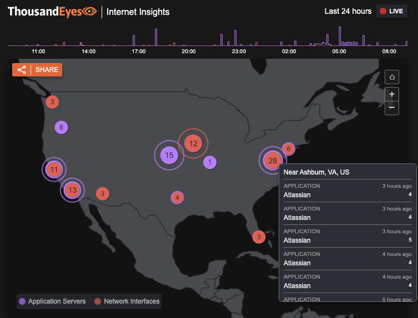Select the red cluster marker 13
This screenshot has height=318, width=418.
click(72, 190)
